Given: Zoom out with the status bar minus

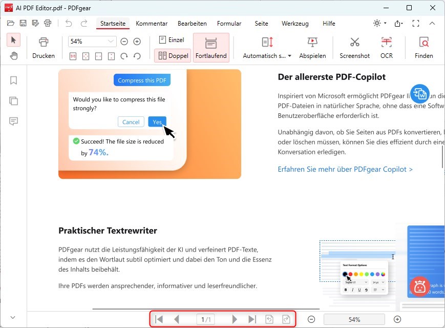Looking at the screenshot, I should [x=311, y=319].
